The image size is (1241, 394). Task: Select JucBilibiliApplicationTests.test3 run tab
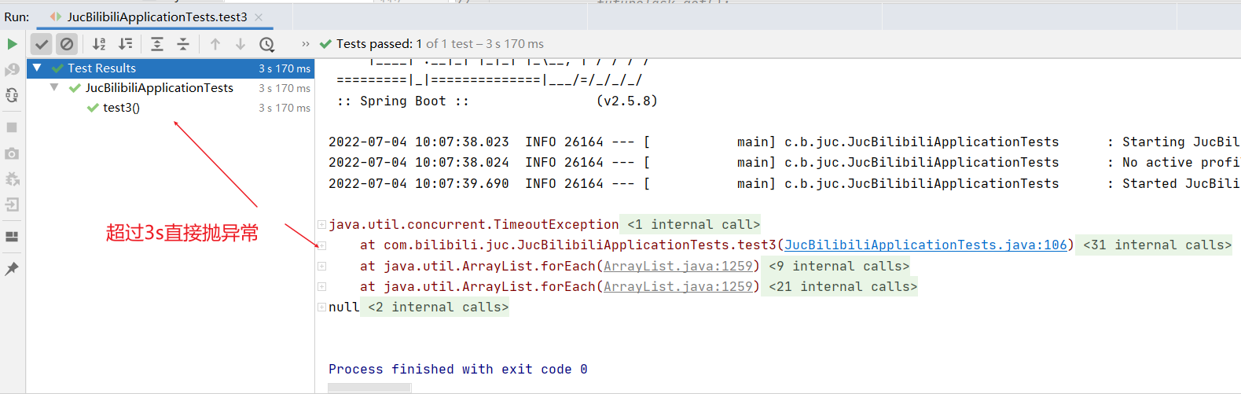click(x=157, y=17)
